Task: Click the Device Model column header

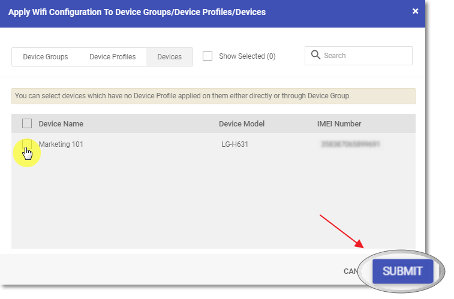Action: tap(242, 124)
